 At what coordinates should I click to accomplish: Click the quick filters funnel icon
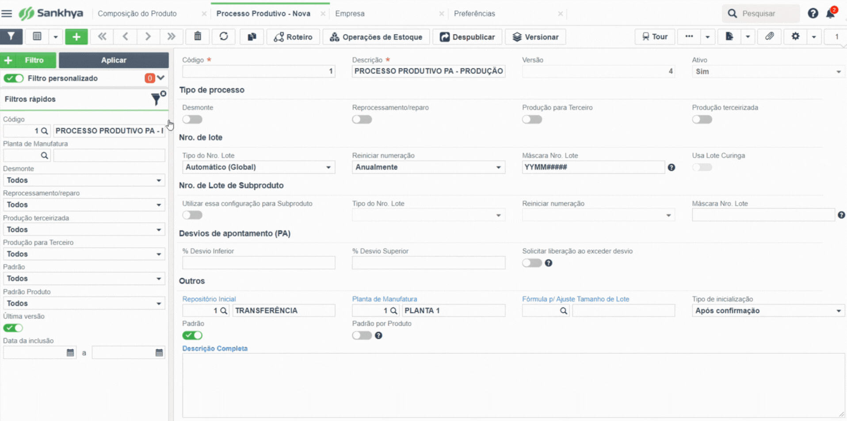point(156,99)
